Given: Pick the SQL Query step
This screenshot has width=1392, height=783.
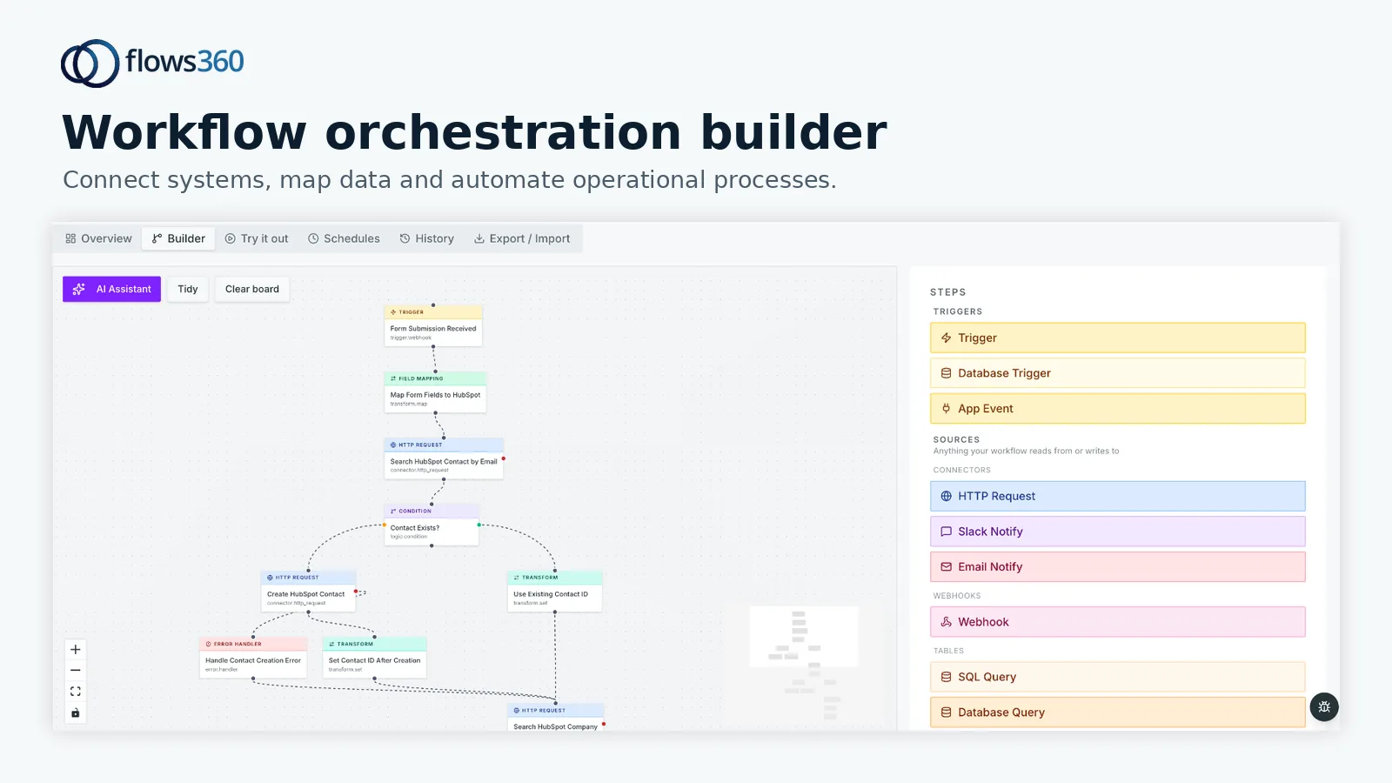Looking at the screenshot, I should [1118, 677].
